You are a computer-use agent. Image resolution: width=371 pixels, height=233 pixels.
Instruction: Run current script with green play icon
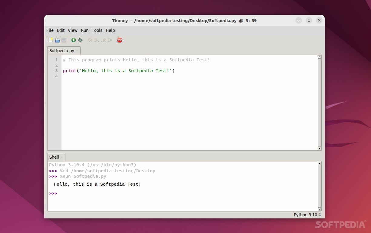click(x=74, y=40)
